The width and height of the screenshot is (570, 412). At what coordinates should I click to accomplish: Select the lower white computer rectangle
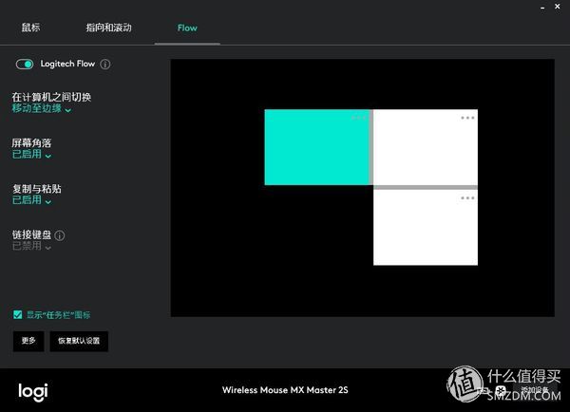(426, 228)
